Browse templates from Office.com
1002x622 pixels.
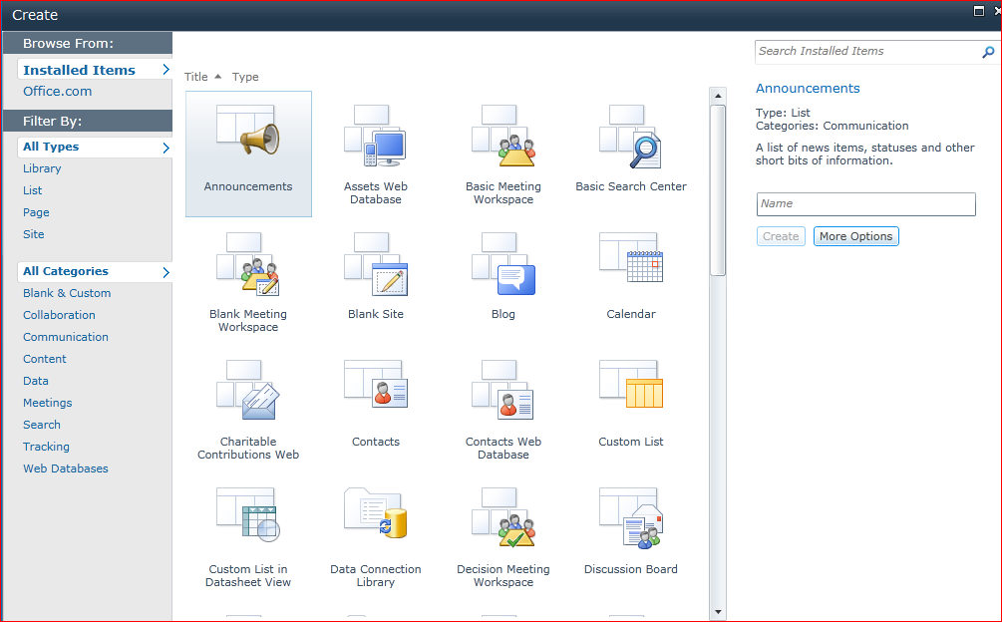click(58, 92)
